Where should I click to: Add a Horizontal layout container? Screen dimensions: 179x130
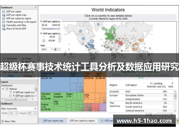click(10, 59)
